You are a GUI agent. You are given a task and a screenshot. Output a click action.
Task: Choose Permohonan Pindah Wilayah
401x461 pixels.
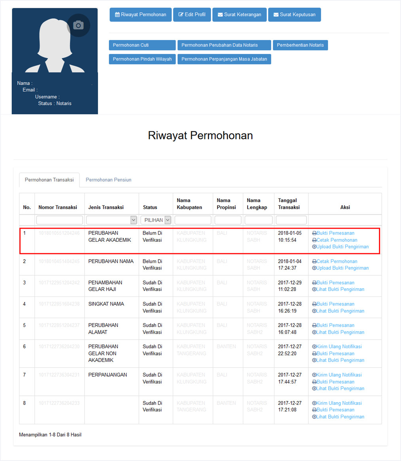142,59
